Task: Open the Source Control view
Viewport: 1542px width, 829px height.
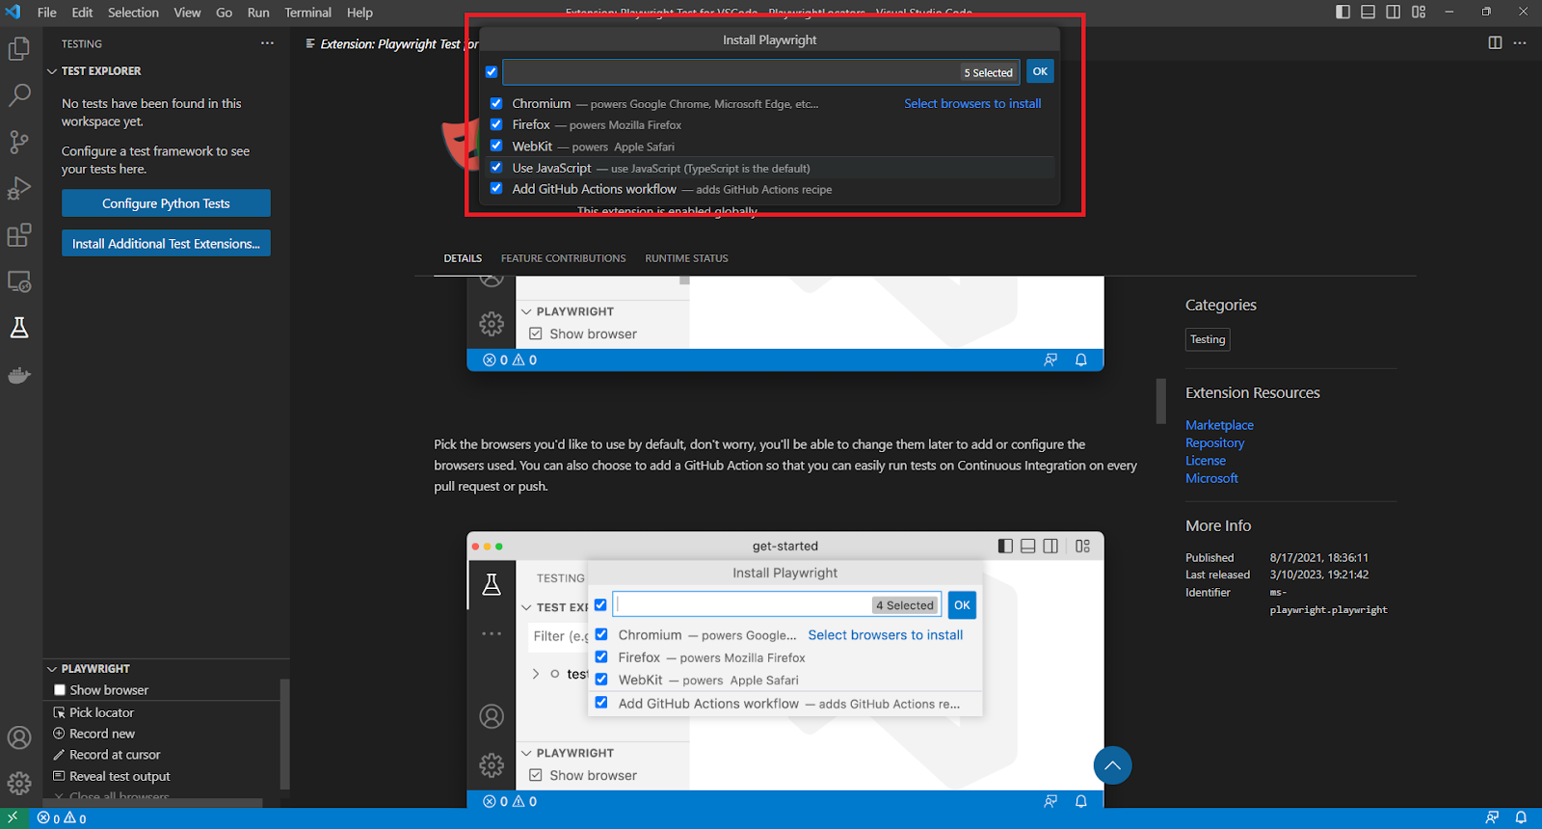Action: pyautogui.click(x=19, y=142)
